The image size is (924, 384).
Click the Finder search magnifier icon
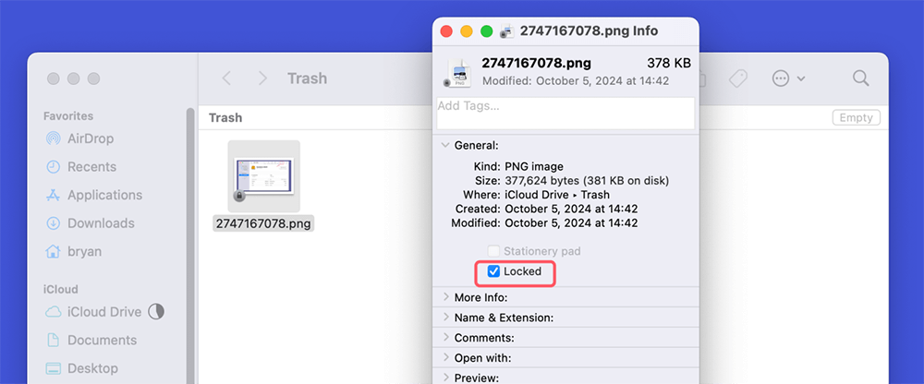pos(860,78)
